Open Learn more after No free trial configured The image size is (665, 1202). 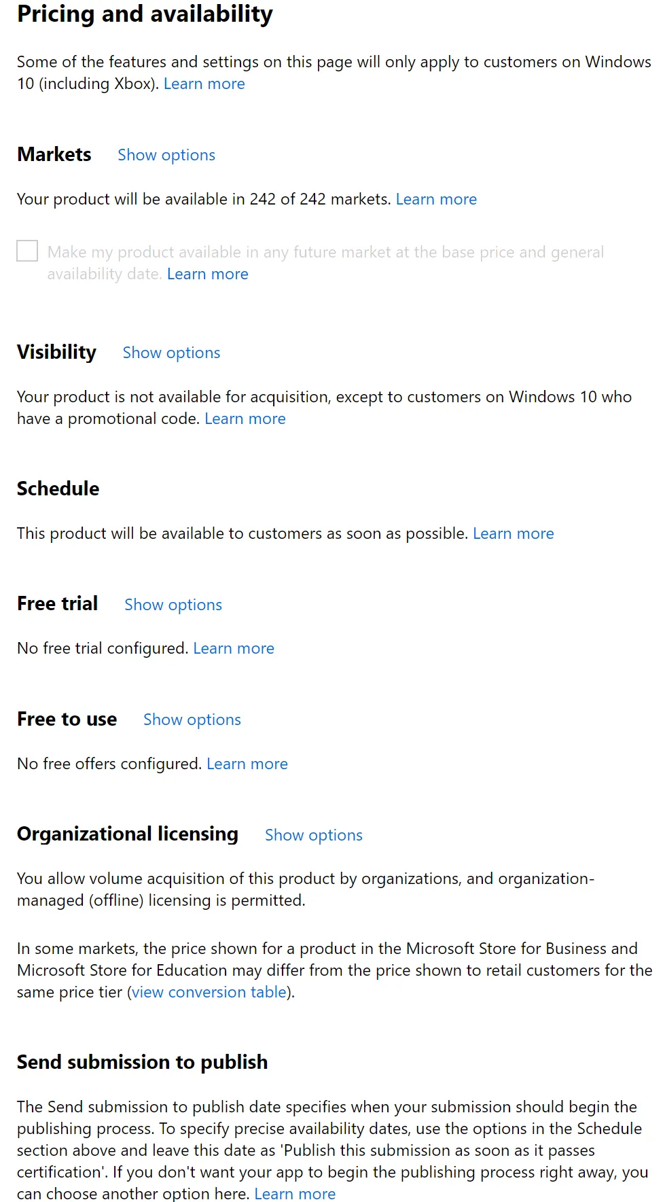234,648
